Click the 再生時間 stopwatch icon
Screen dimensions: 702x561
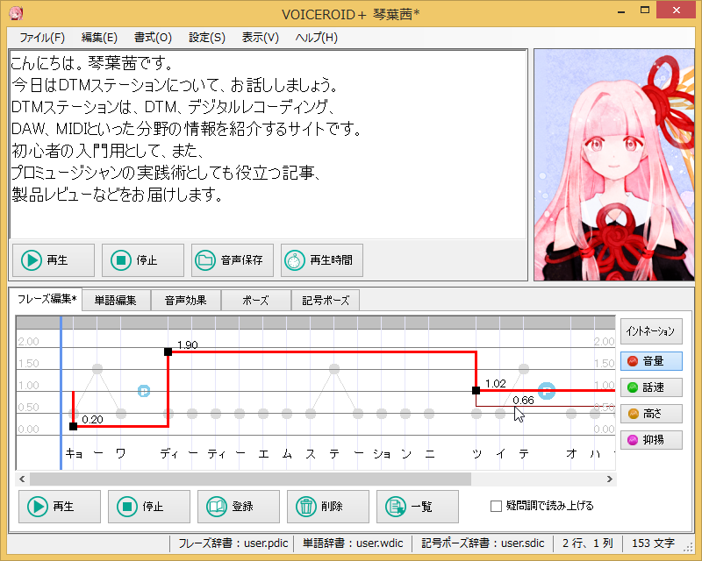coord(295,260)
